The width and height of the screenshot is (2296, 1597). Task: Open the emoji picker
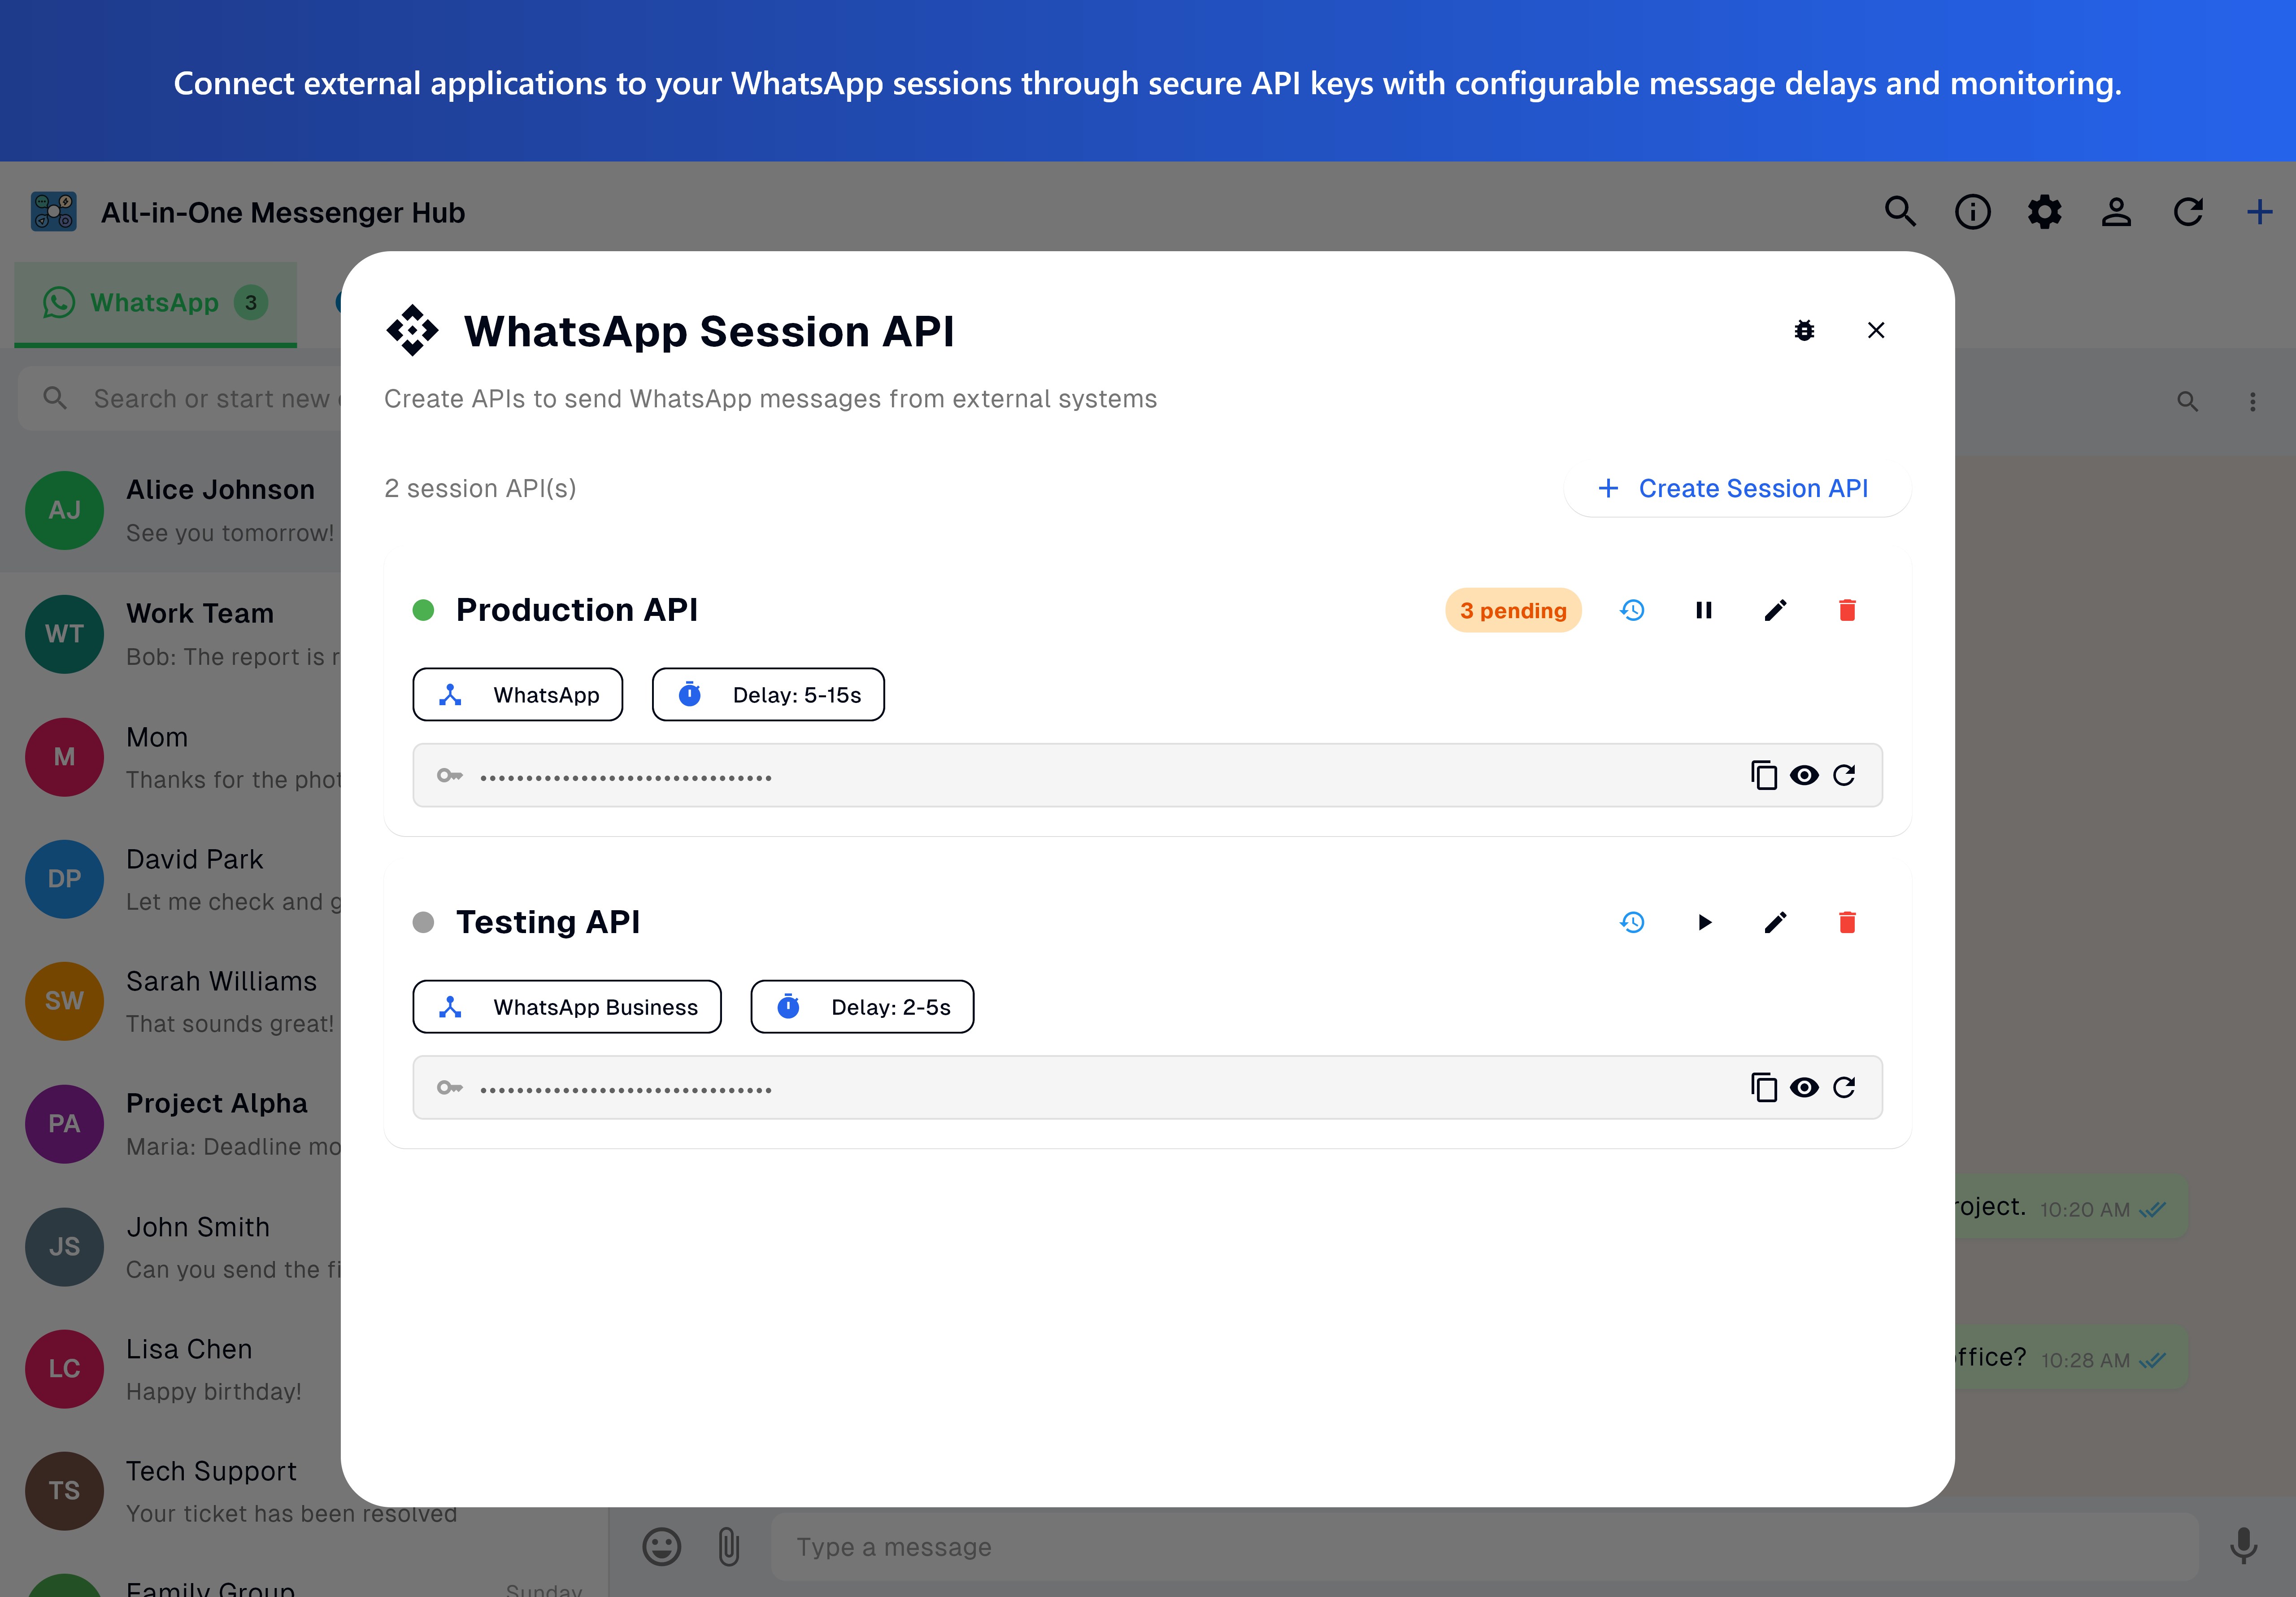[x=661, y=1547]
